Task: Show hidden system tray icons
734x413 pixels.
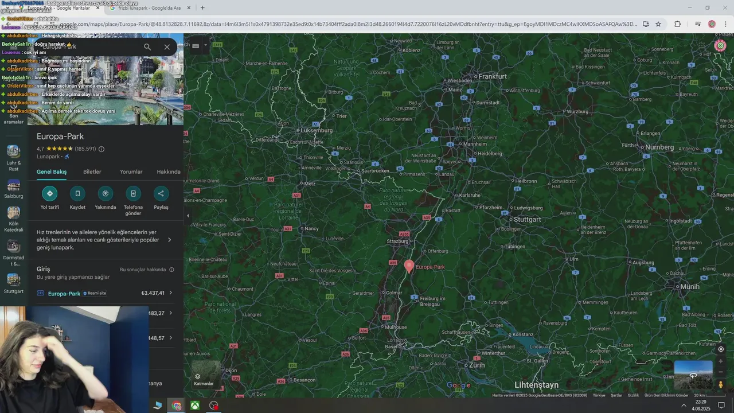Action: pos(684,405)
